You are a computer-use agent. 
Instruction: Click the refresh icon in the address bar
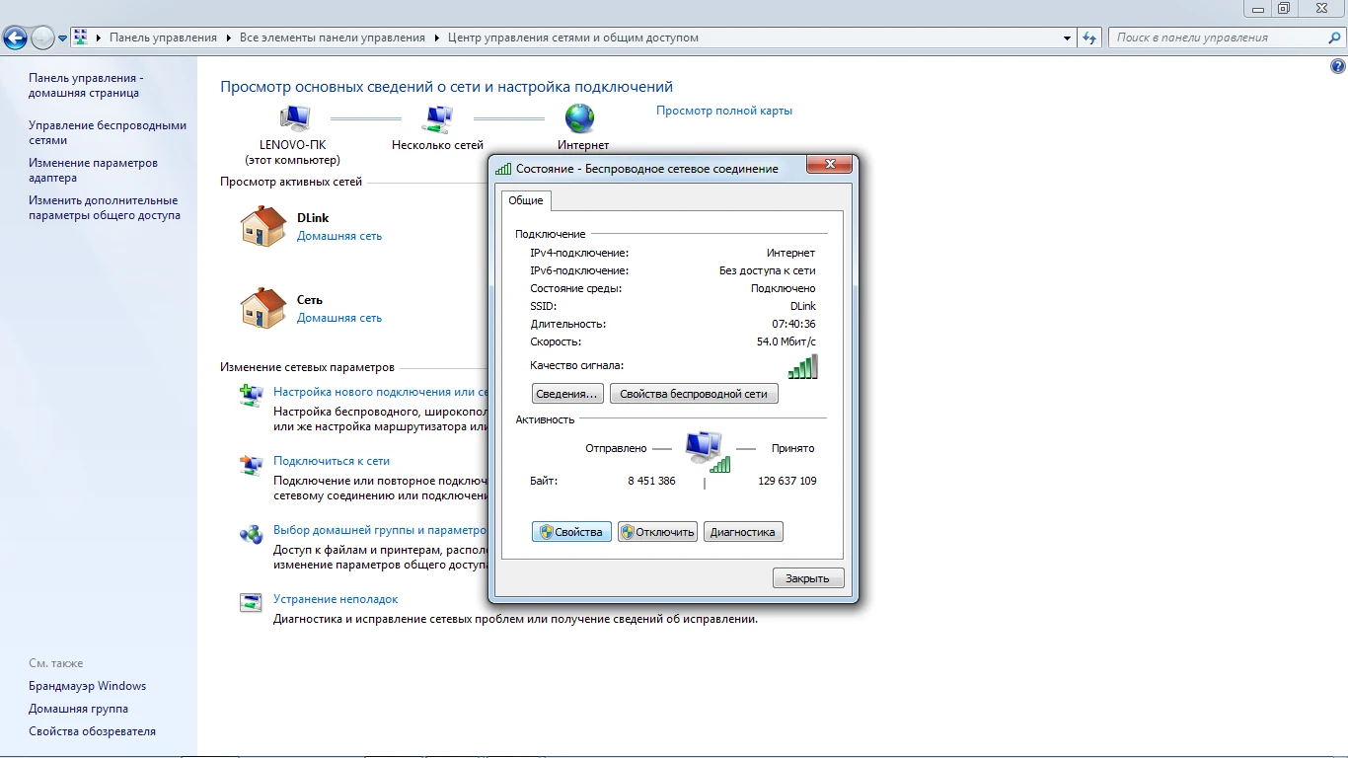pos(1088,37)
